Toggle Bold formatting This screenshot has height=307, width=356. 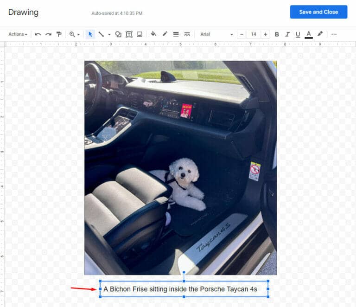coord(277,34)
